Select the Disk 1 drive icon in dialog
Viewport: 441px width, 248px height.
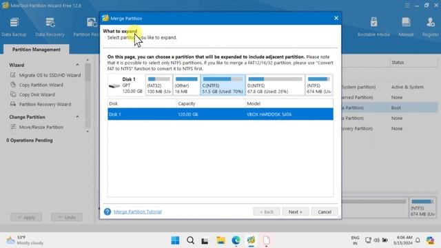[x=114, y=85]
